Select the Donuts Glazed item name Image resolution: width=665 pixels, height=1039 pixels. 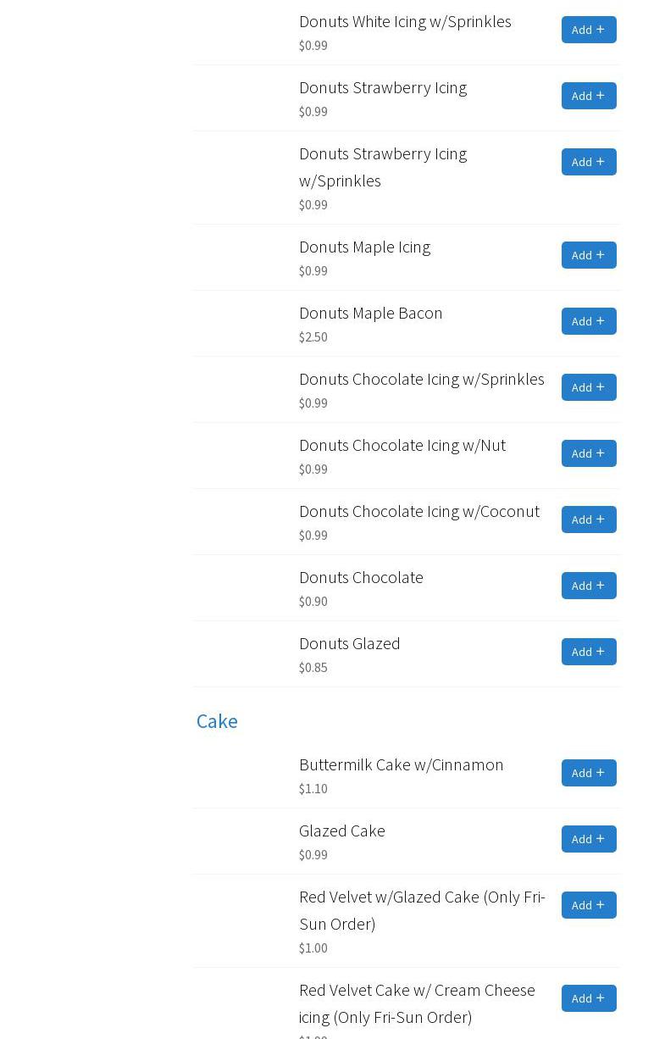pyautogui.click(x=349, y=643)
